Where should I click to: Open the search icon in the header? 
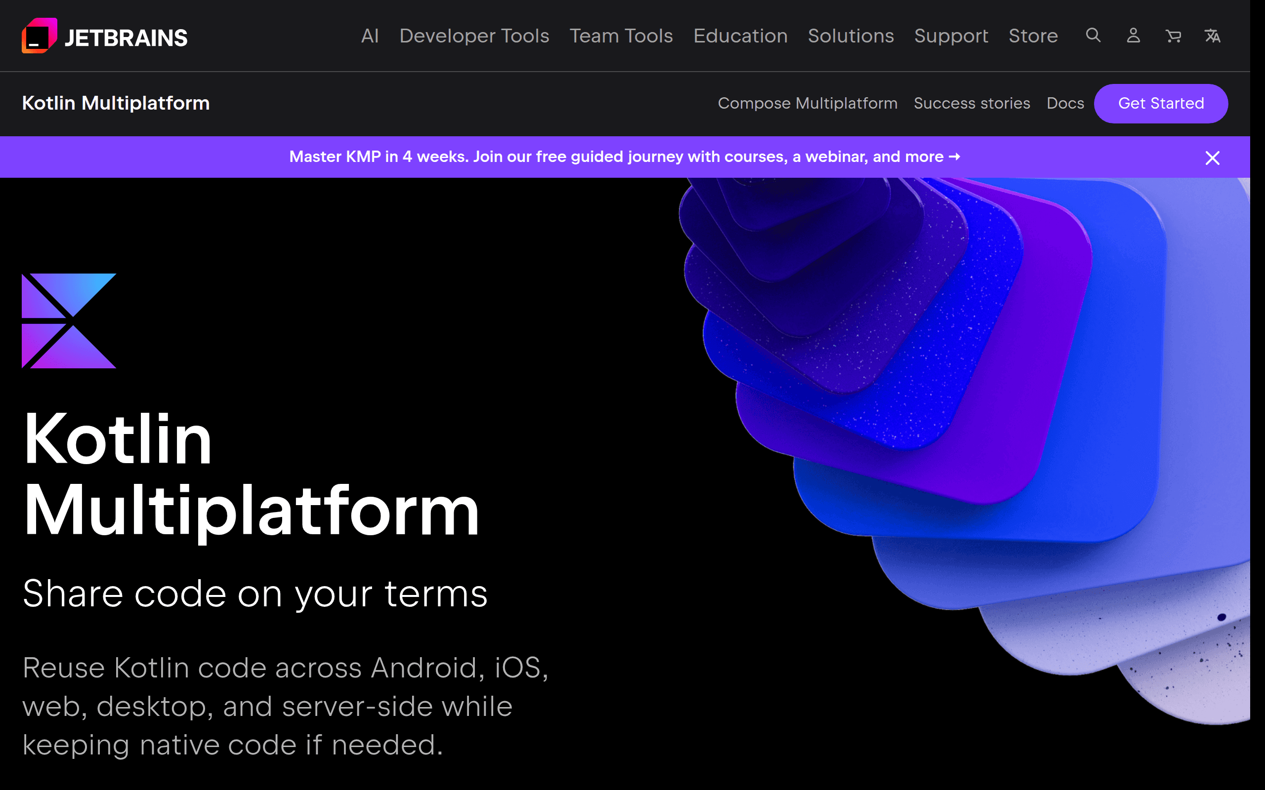1093,36
